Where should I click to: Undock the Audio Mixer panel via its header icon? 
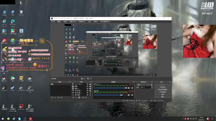[x=134, y=82]
